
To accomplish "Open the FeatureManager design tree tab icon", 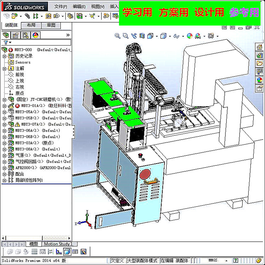I will pos(6,35).
